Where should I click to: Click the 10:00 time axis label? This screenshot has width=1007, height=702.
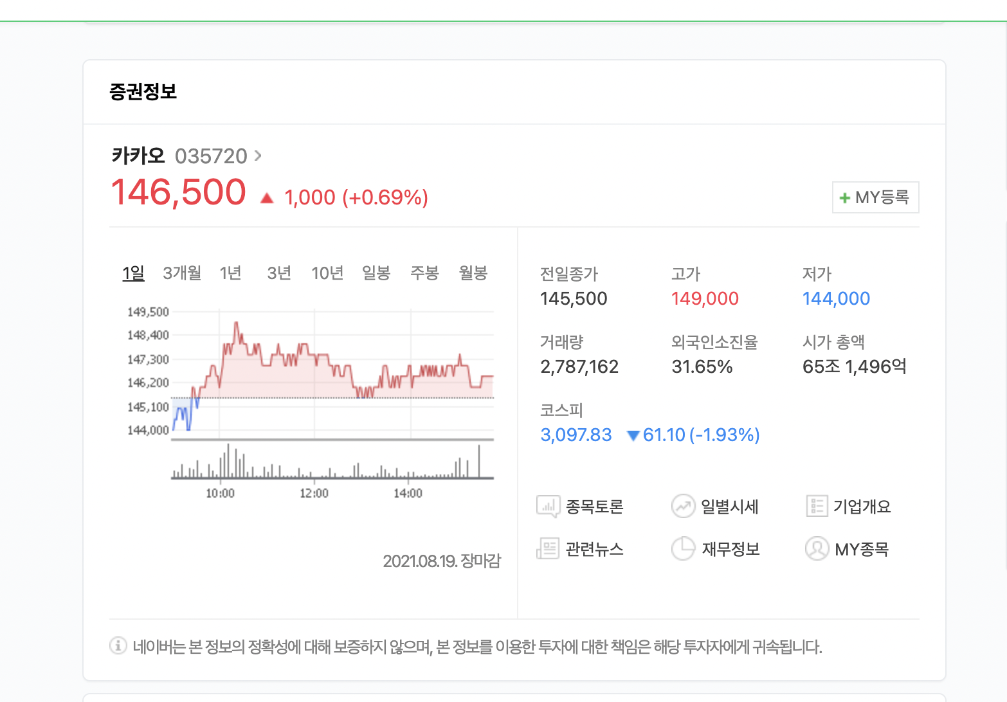click(x=220, y=493)
